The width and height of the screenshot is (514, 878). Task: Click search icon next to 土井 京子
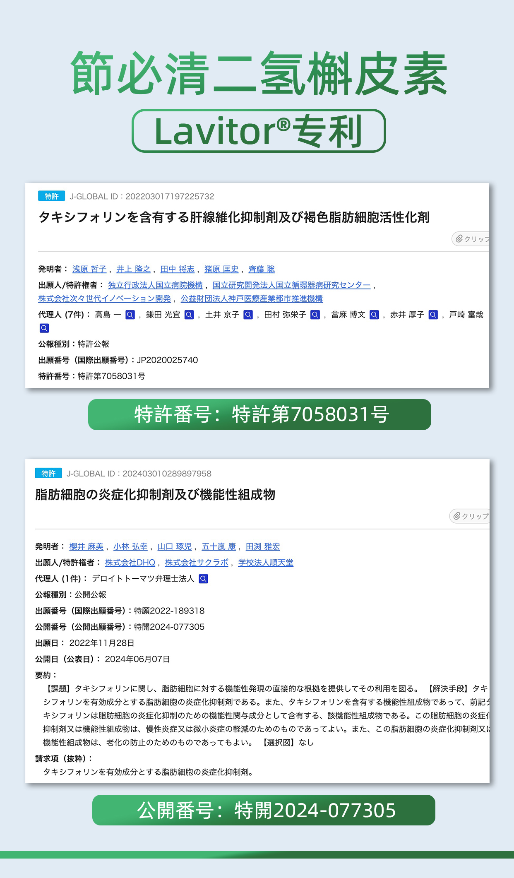[248, 315]
